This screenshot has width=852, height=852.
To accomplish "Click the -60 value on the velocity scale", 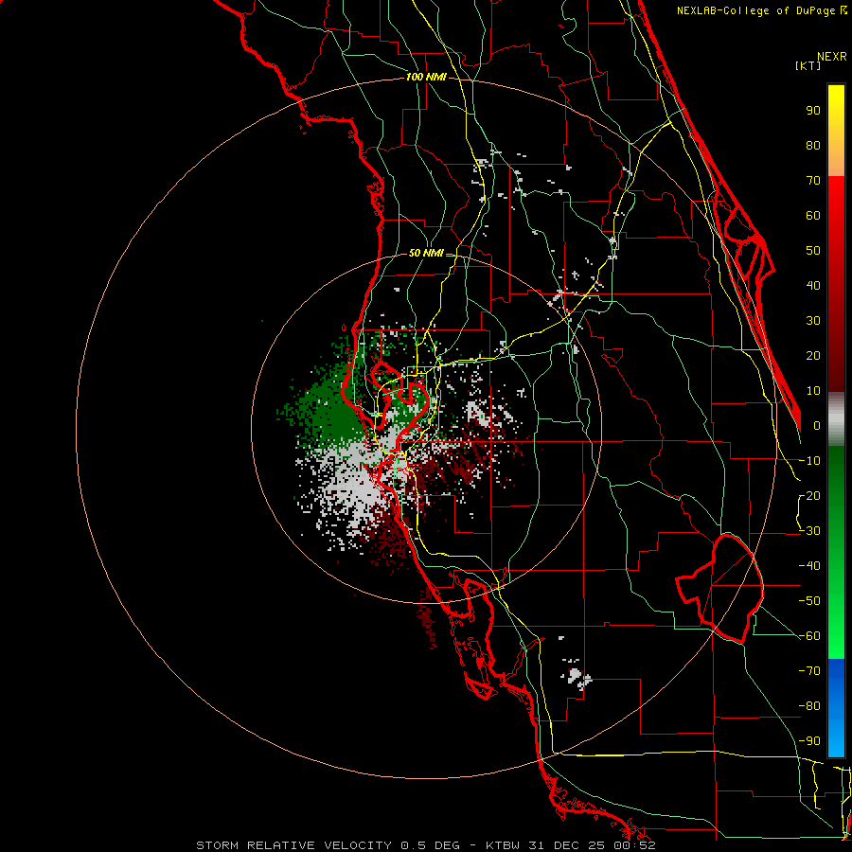I will pyautogui.click(x=809, y=636).
